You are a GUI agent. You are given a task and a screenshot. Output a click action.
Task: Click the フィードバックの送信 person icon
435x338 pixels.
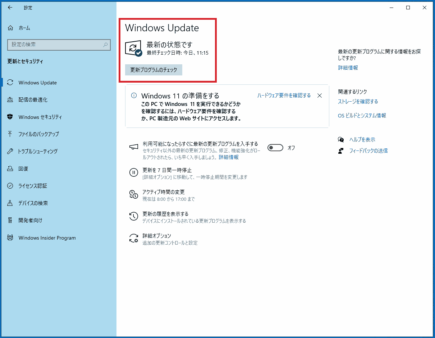point(341,151)
